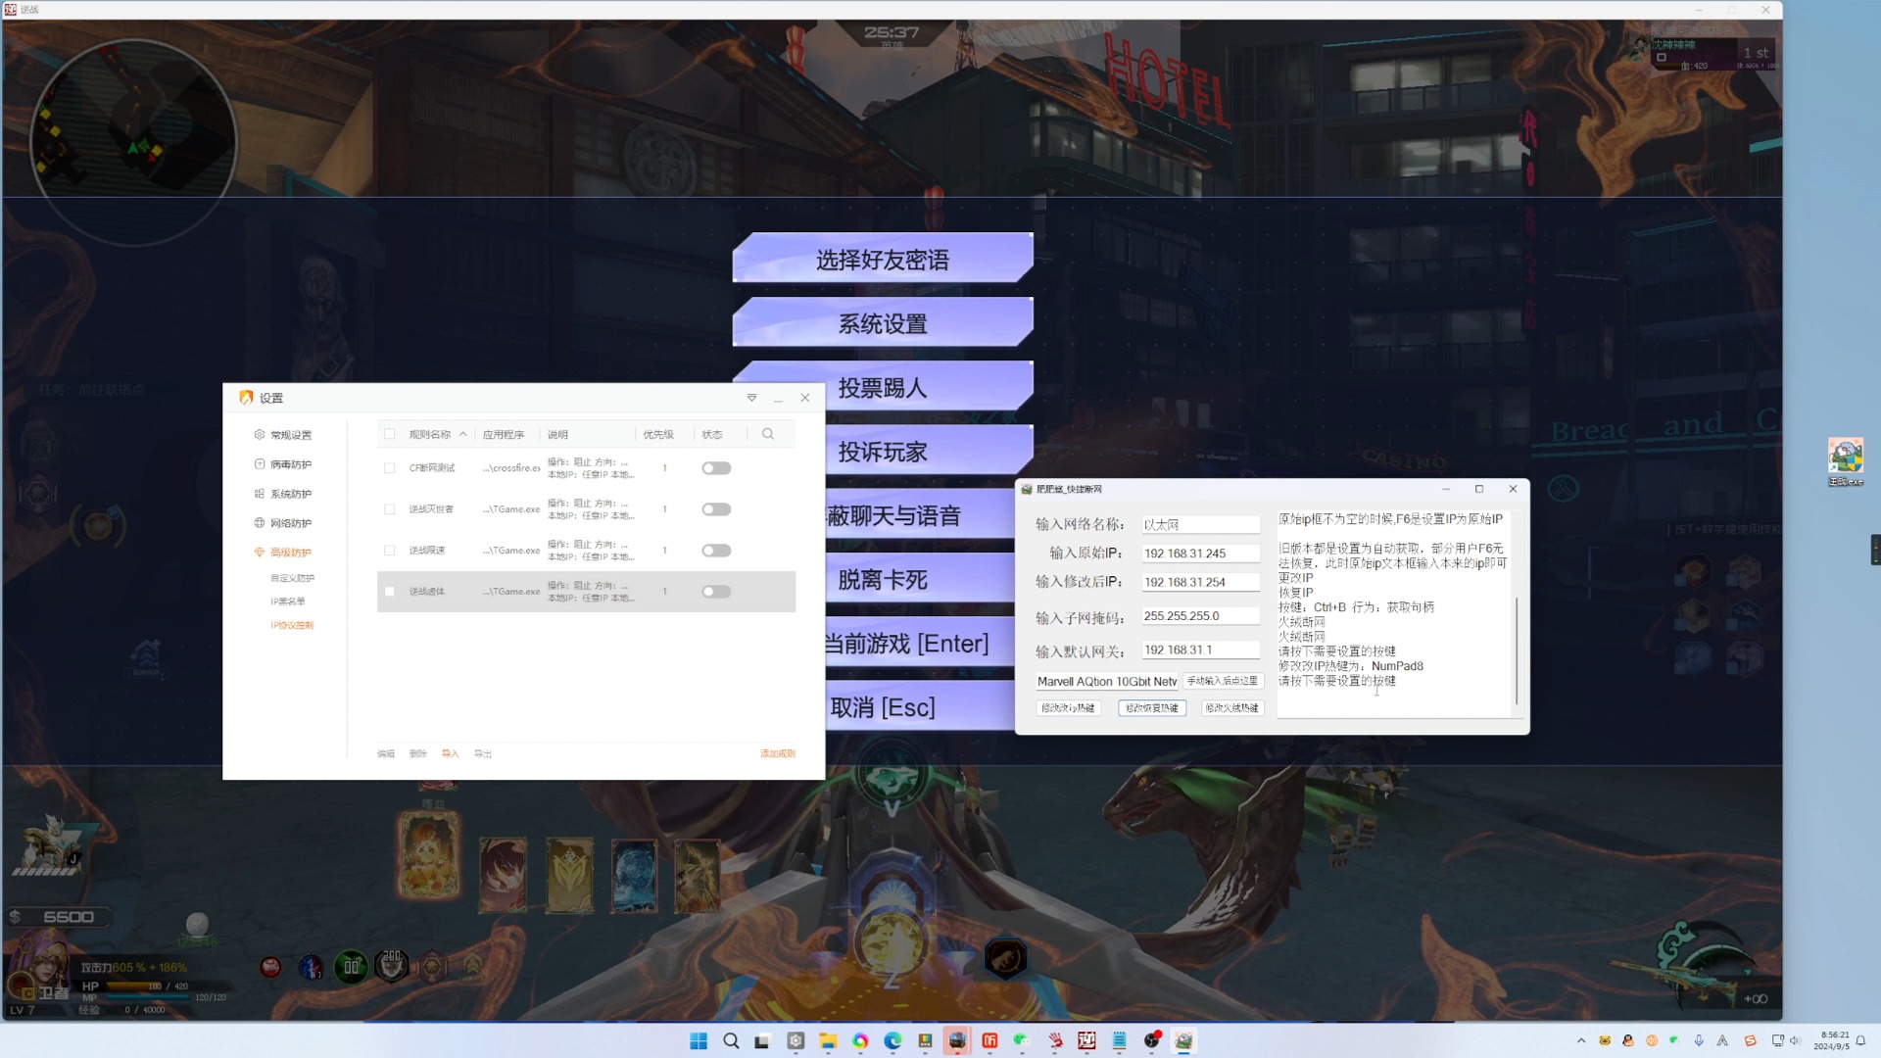The height and width of the screenshot is (1058, 1881).
Task: Check the 逆战灭世者 rule checkbox
Action: 390,509
